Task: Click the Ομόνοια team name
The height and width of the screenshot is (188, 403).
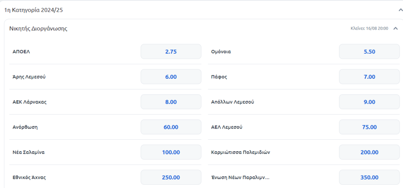Action: tap(221, 51)
